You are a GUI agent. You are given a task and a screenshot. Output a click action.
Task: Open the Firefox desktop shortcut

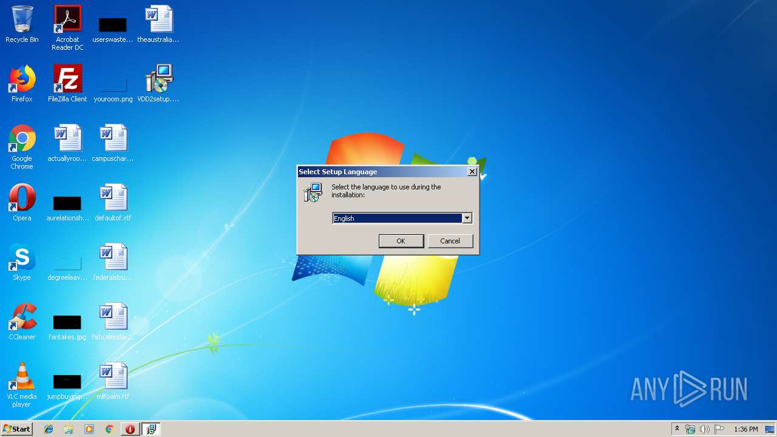coord(22,84)
